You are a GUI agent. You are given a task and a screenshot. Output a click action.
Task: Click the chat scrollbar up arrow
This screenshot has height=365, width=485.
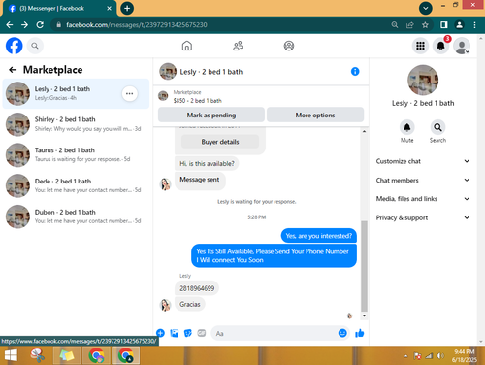point(364,131)
